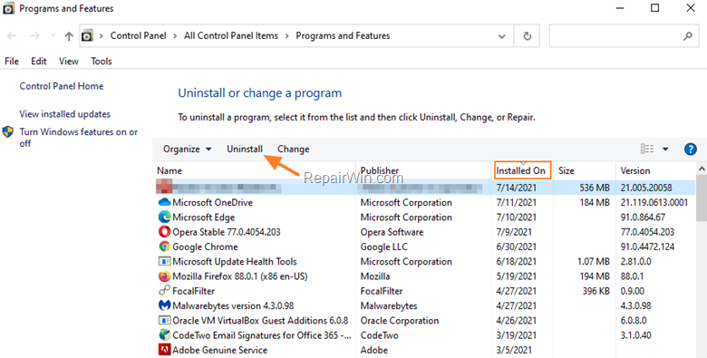Screen dimensions: 707x358
Task: Select the Malwarebytes icon
Action: 165,305
